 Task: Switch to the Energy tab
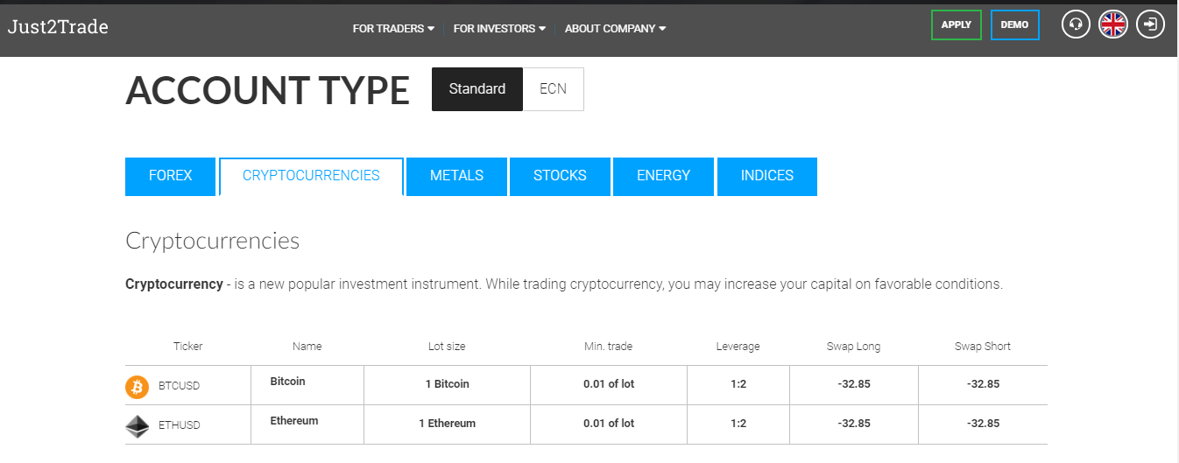pyautogui.click(x=663, y=176)
